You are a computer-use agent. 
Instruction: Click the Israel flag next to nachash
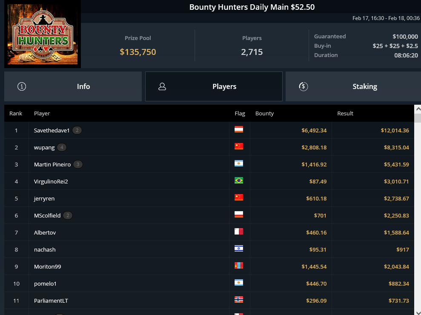tap(239, 249)
